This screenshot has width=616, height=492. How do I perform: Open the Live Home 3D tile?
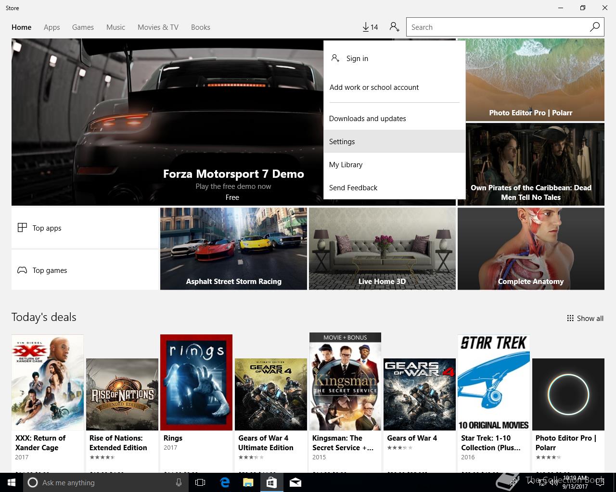382,248
